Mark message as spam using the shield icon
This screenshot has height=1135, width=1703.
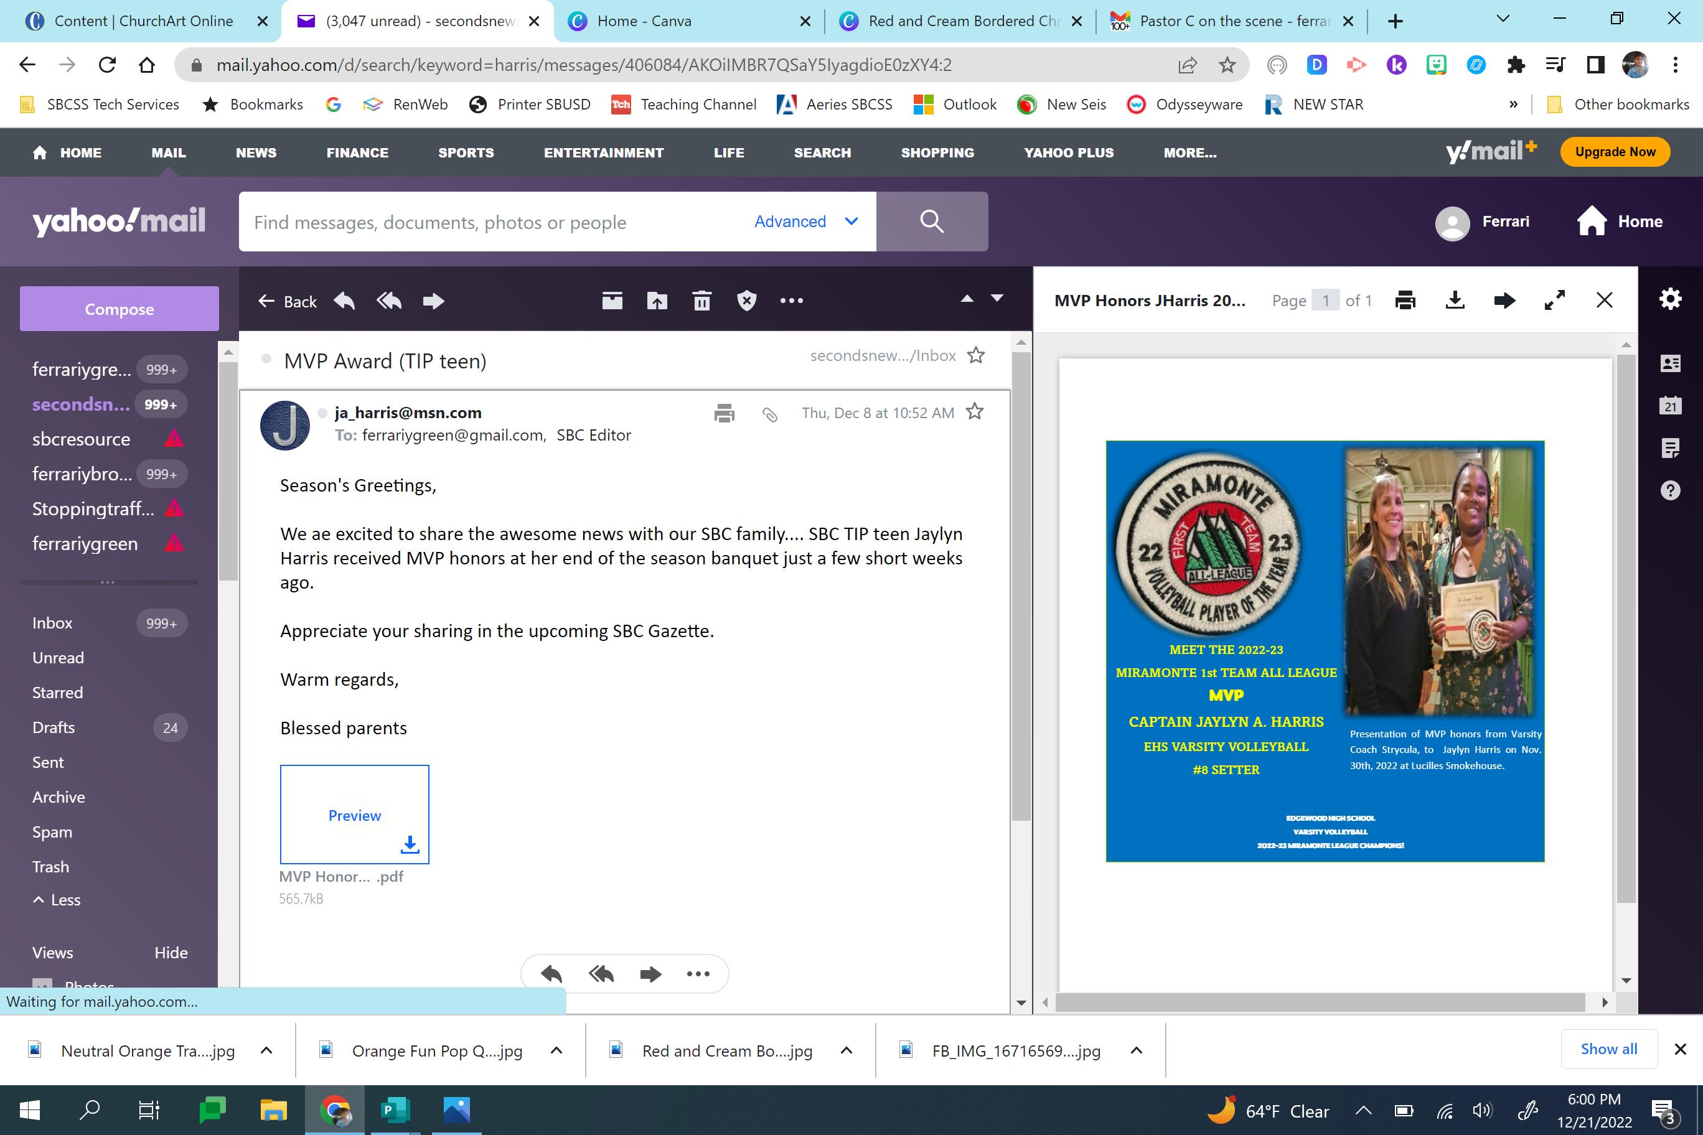point(746,301)
